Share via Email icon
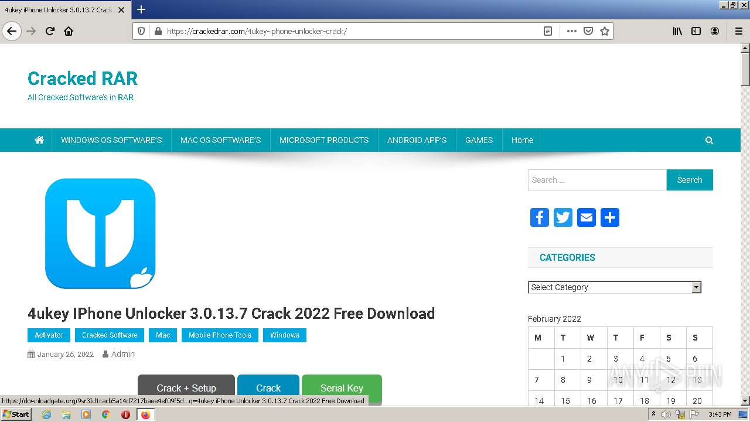Viewport: 750px width, 422px height. coord(587,217)
